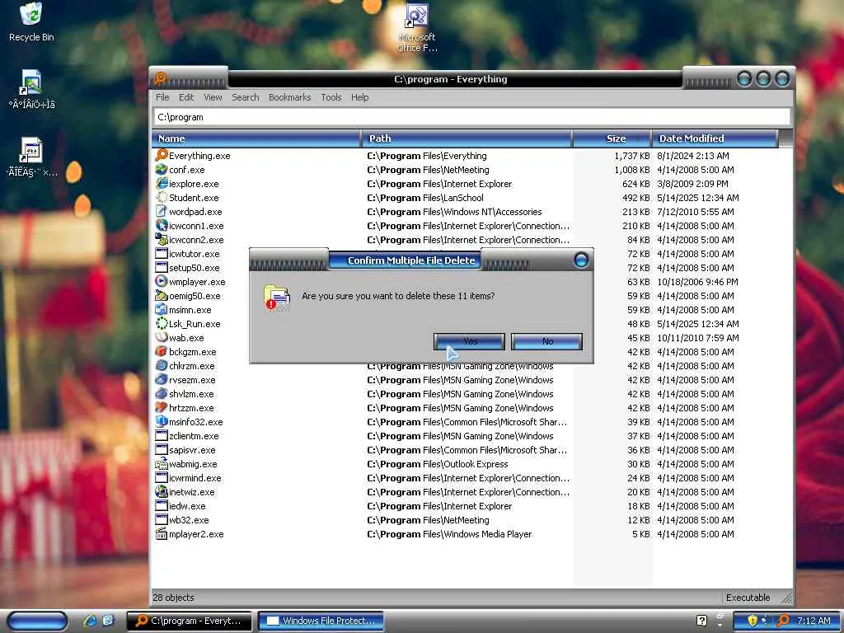Select the oemig50.exe icon
This screenshot has height=633, width=844.
coord(162,295)
